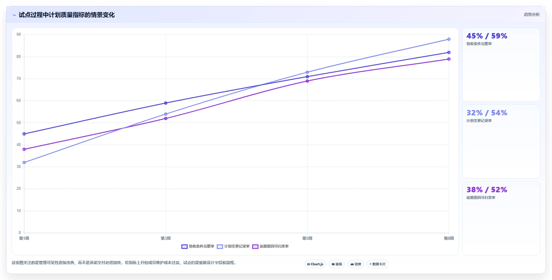
Task: Click the 延期原因可归类率 data point at 第1周
Action: click(24, 149)
